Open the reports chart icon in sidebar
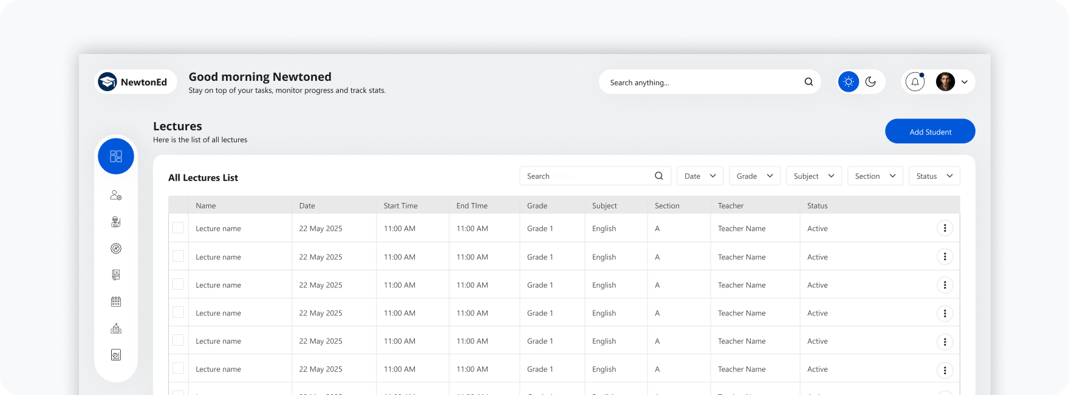Image resolution: width=1069 pixels, height=395 pixels. [x=116, y=355]
